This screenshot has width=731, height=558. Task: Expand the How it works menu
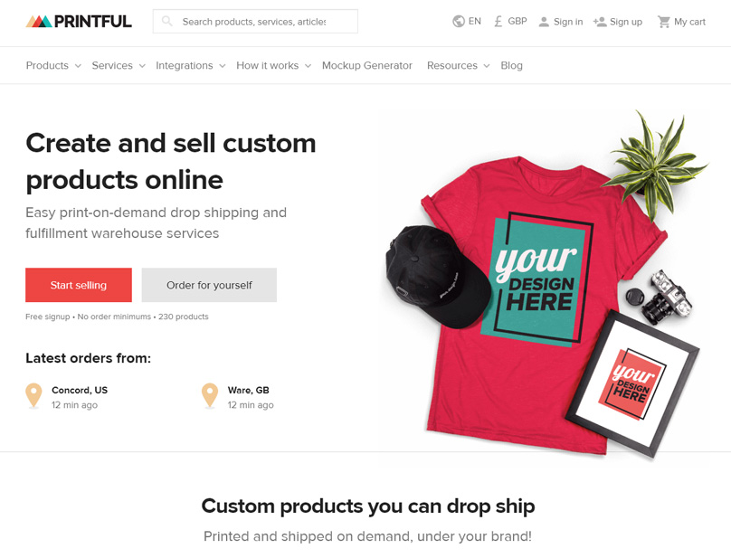click(x=273, y=66)
